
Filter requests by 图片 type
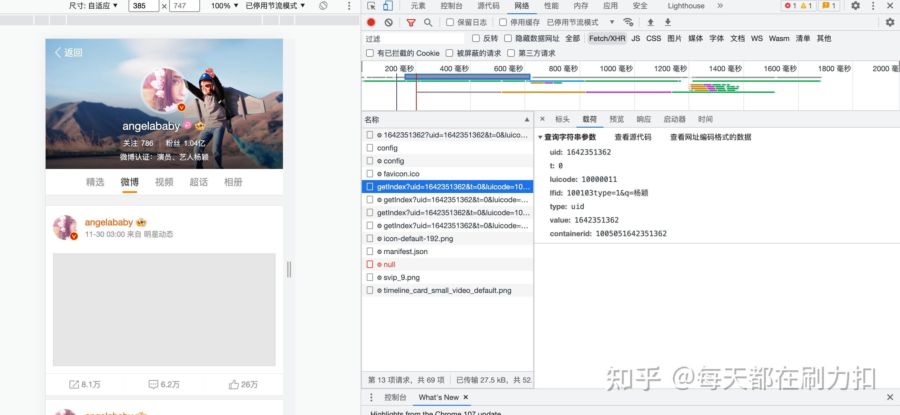point(674,39)
